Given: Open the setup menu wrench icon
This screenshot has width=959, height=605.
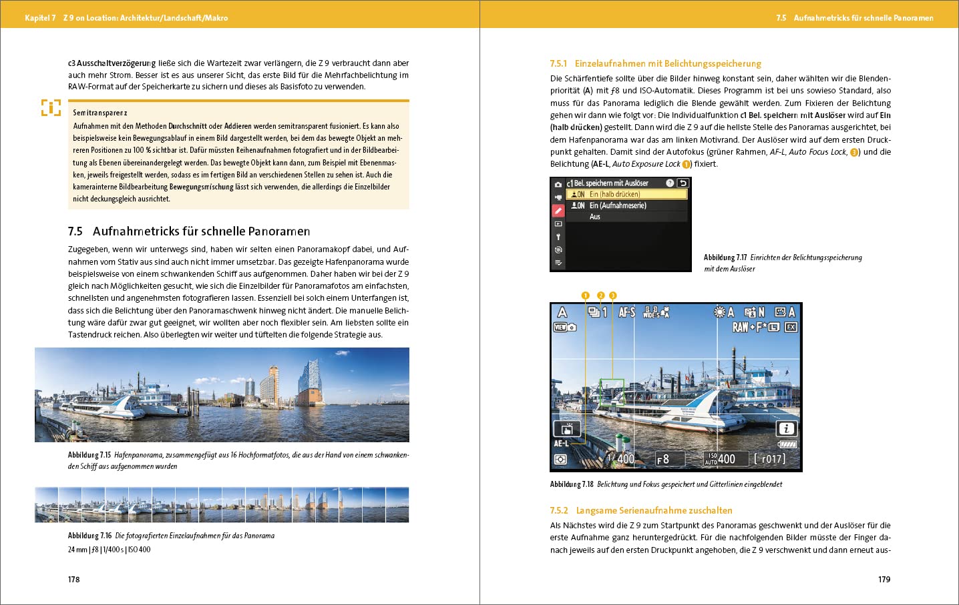Looking at the screenshot, I should pos(558,237).
